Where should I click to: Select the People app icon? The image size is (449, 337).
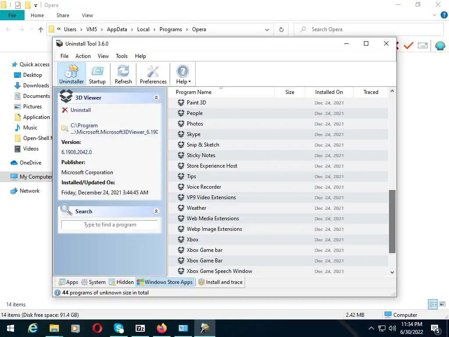181,113
